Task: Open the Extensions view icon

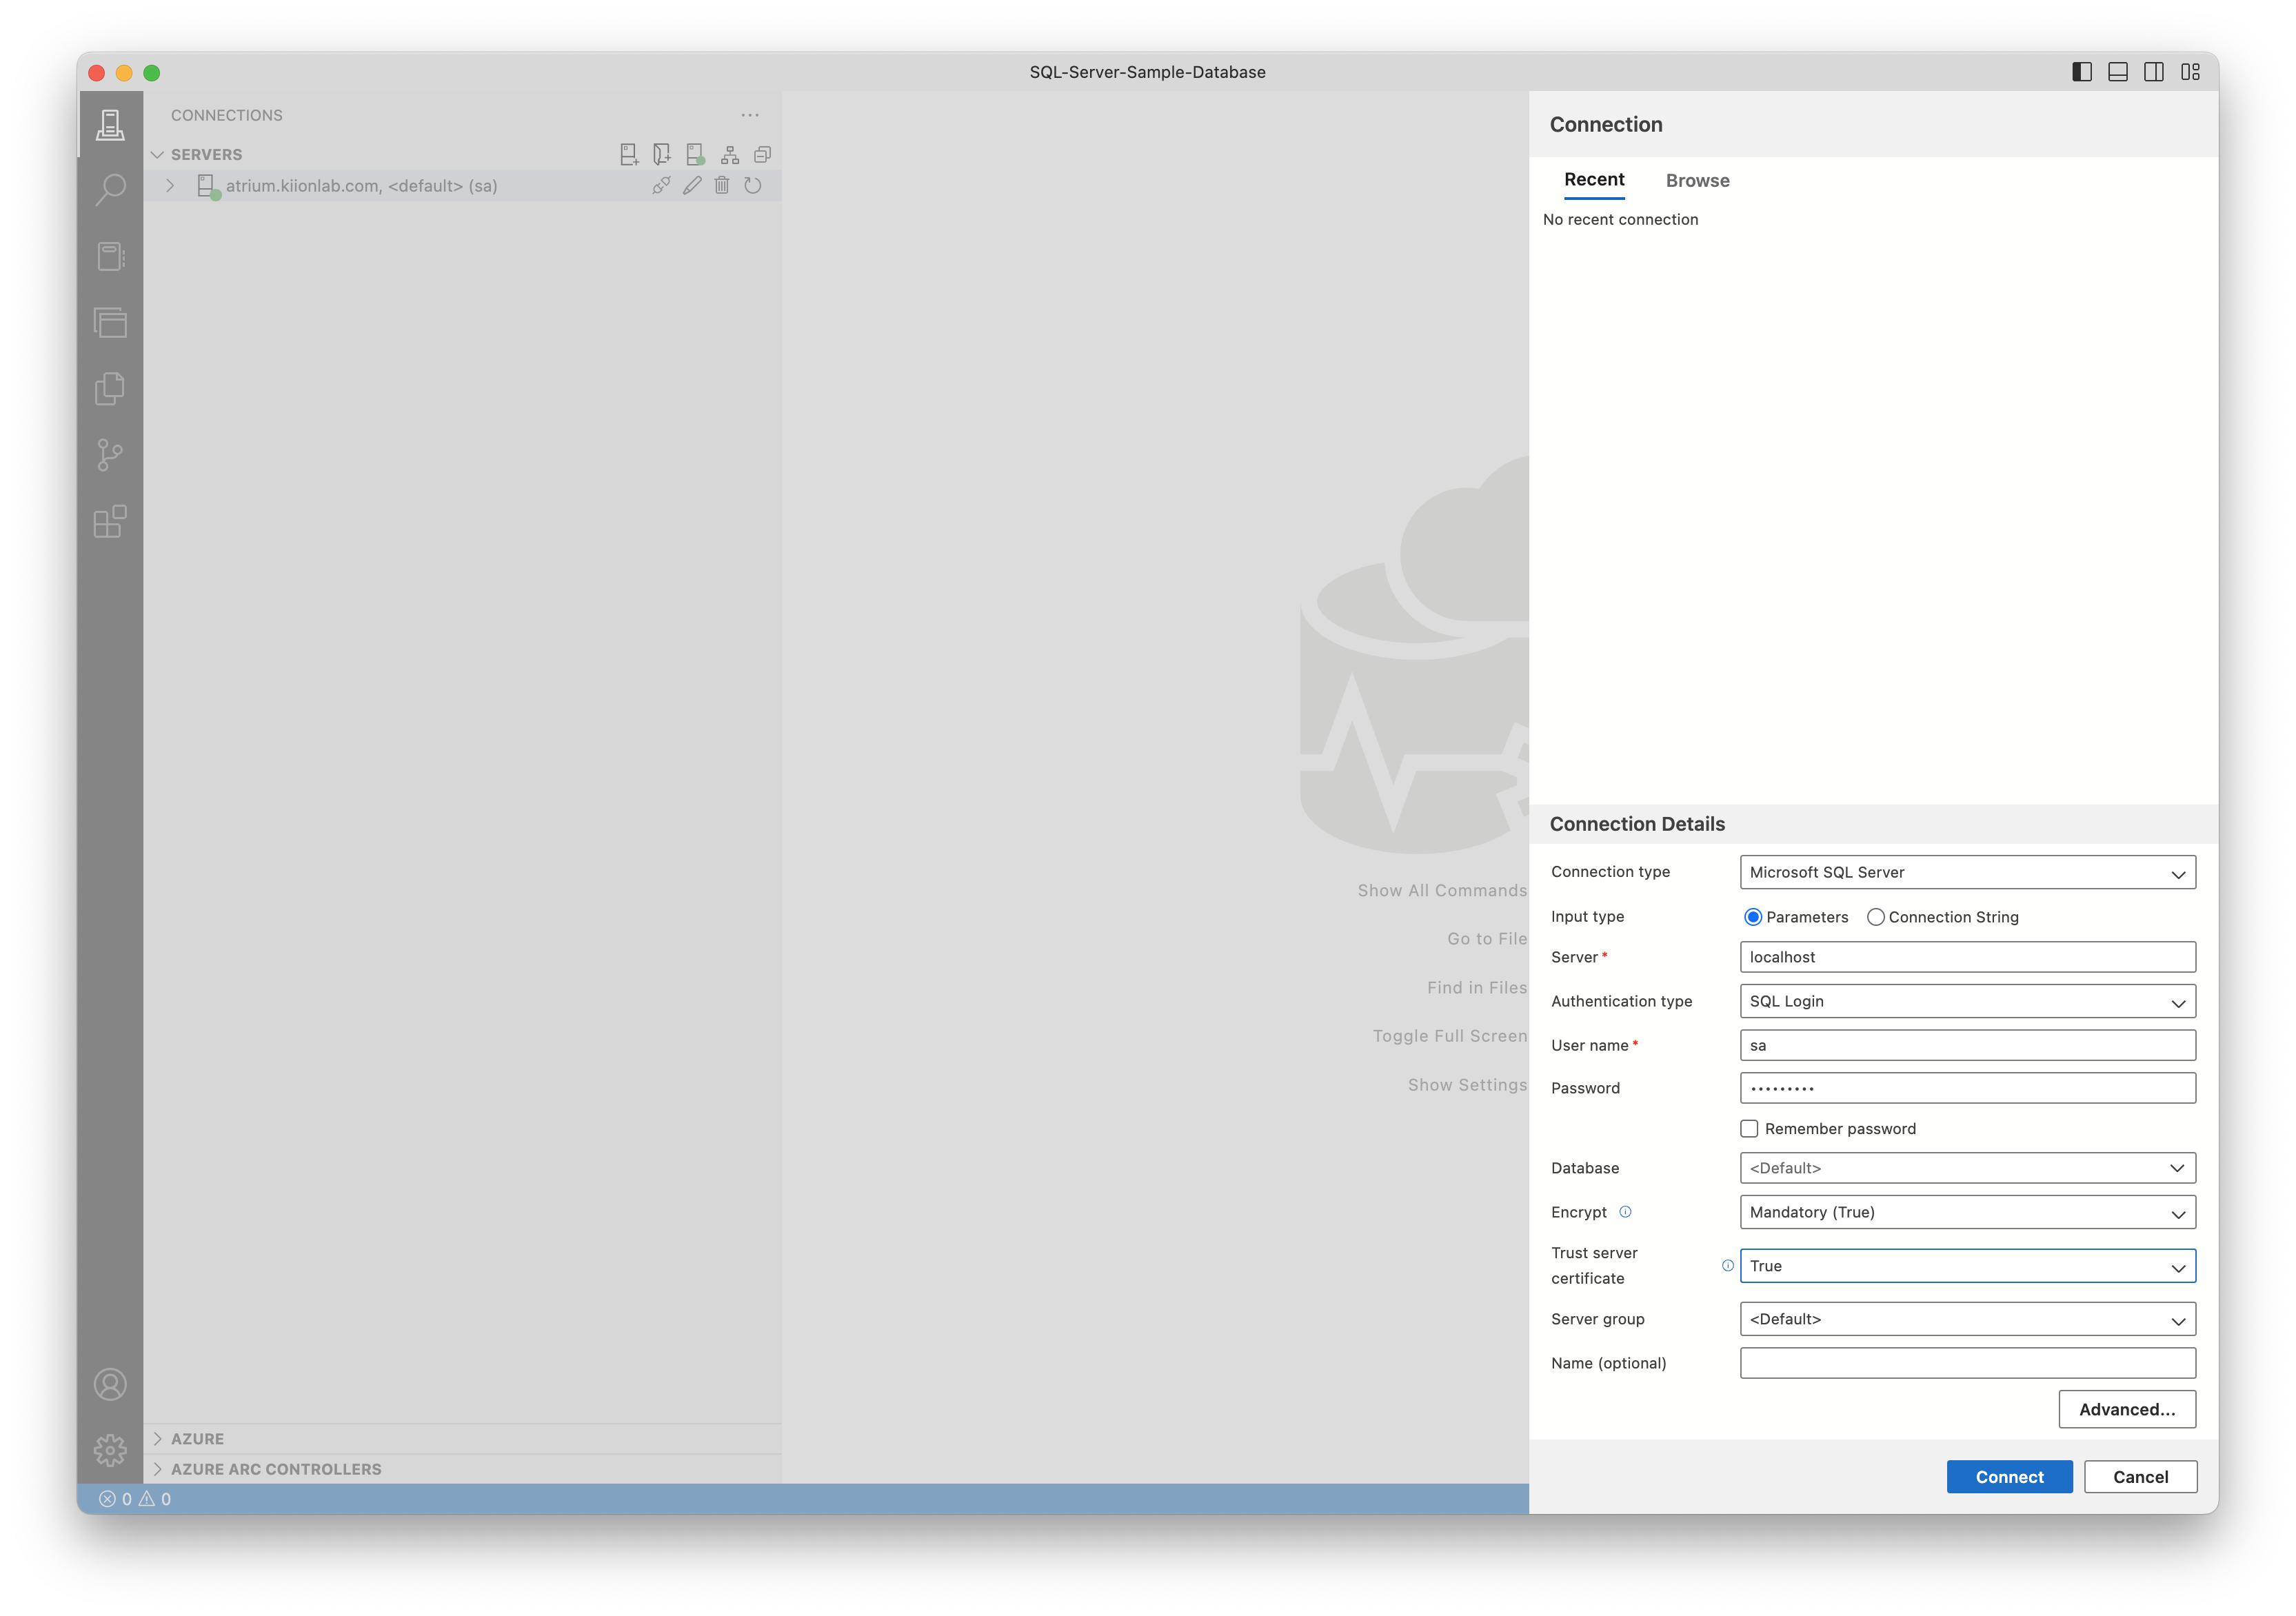Action: coord(110,521)
